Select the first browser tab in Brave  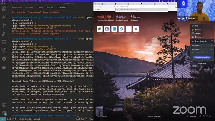[x=107, y=4]
